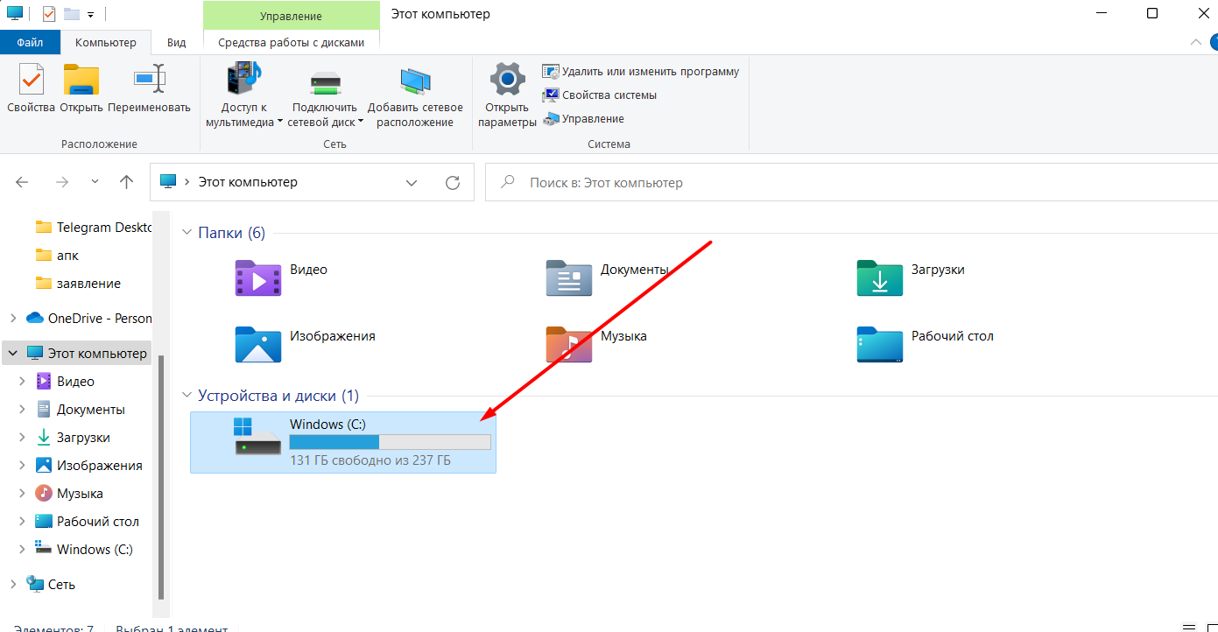Open the Загрузки folder in Папки

pyautogui.click(x=911, y=277)
